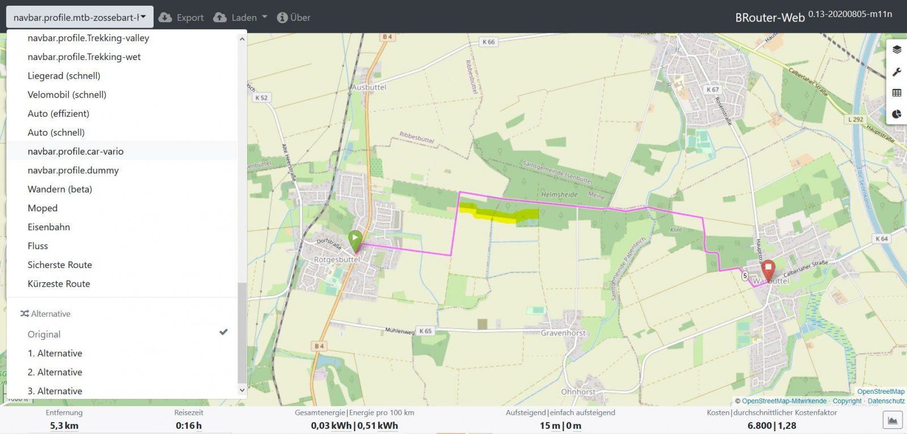The width and height of the screenshot is (907, 434).
Task: Open the OpenStreetMap-Mitwirkende link
Action: tap(784, 401)
